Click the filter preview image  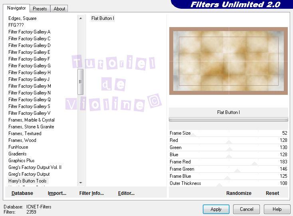[228, 61]
